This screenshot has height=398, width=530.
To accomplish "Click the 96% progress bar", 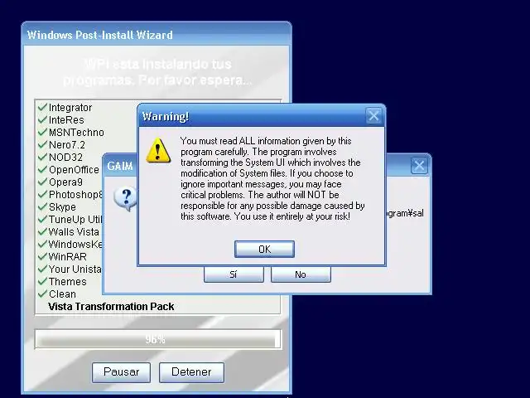I will click(158, 339).
